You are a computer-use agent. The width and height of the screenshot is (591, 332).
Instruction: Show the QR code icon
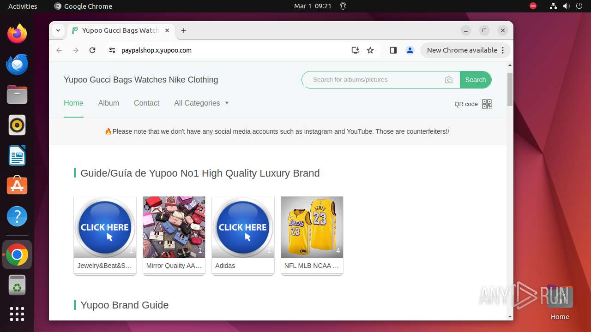487,104
